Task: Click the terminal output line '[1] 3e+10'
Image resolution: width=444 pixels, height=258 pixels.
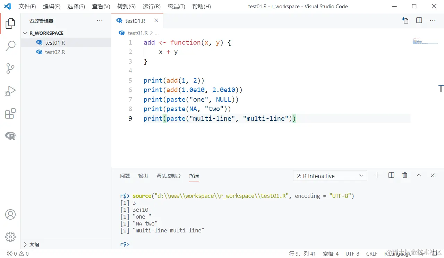Action: pos(135,210)
